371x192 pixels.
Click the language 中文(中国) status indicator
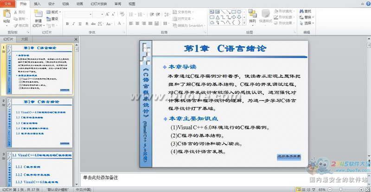click(x=83, y=190)
